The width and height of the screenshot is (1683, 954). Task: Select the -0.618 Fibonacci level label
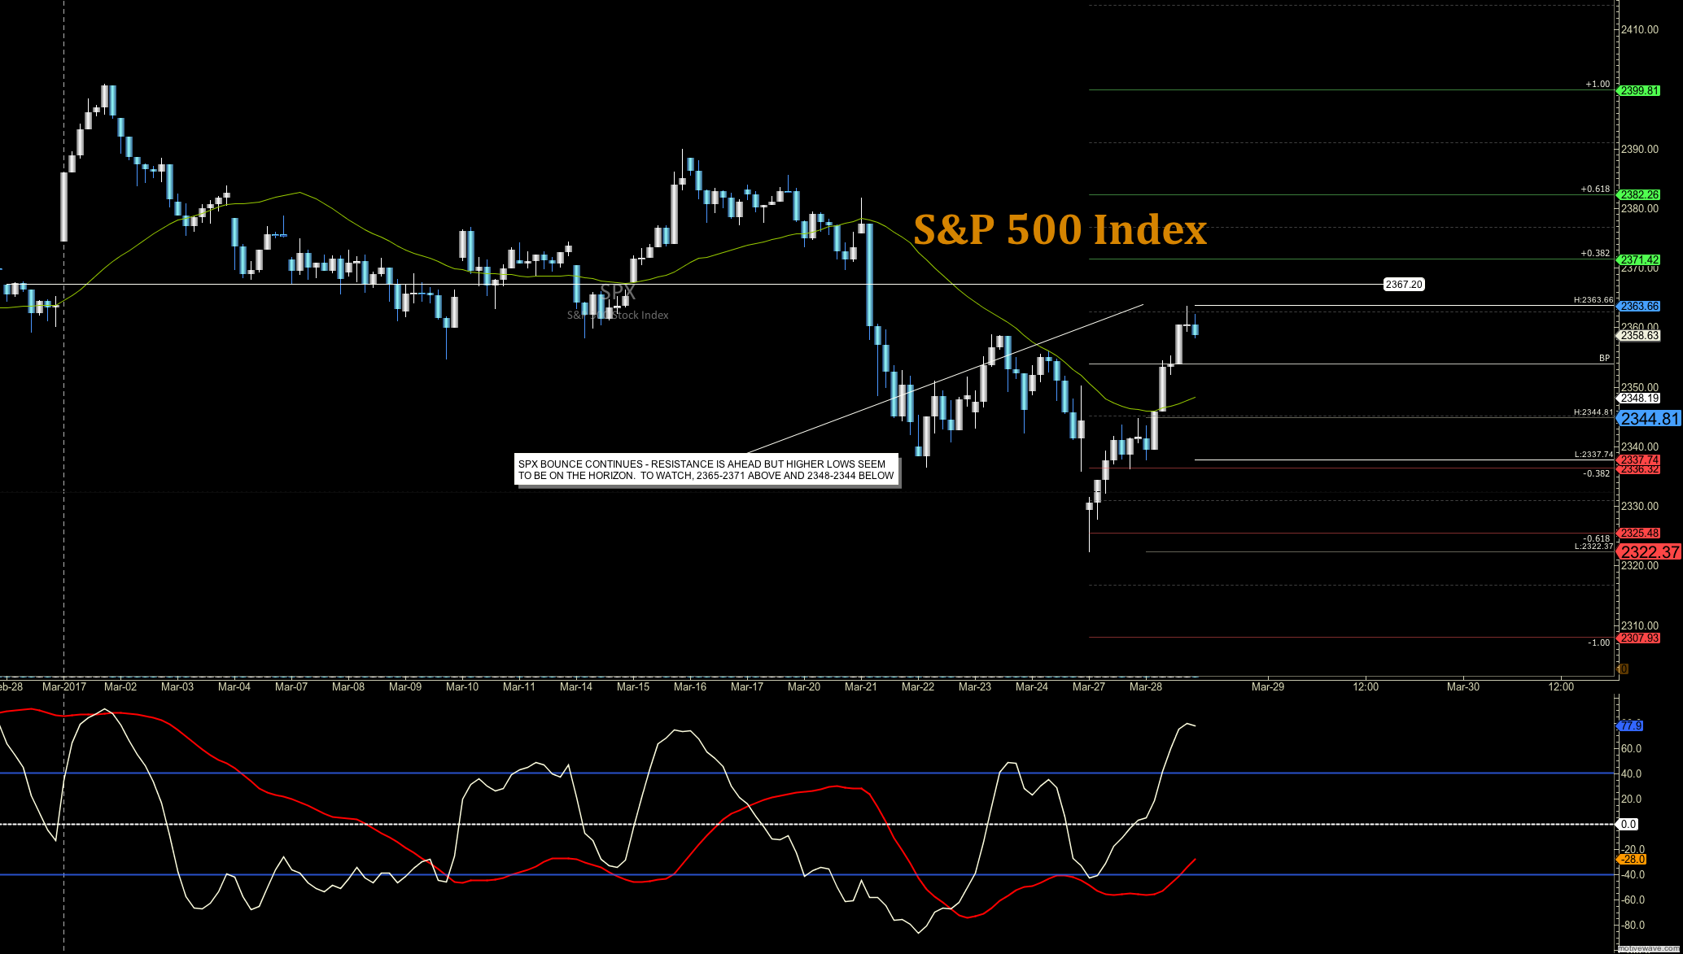point(1596,538)
